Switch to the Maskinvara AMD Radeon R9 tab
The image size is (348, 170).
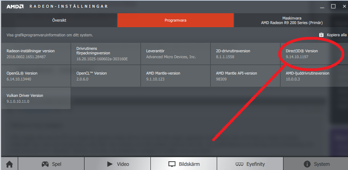point(291,20)
